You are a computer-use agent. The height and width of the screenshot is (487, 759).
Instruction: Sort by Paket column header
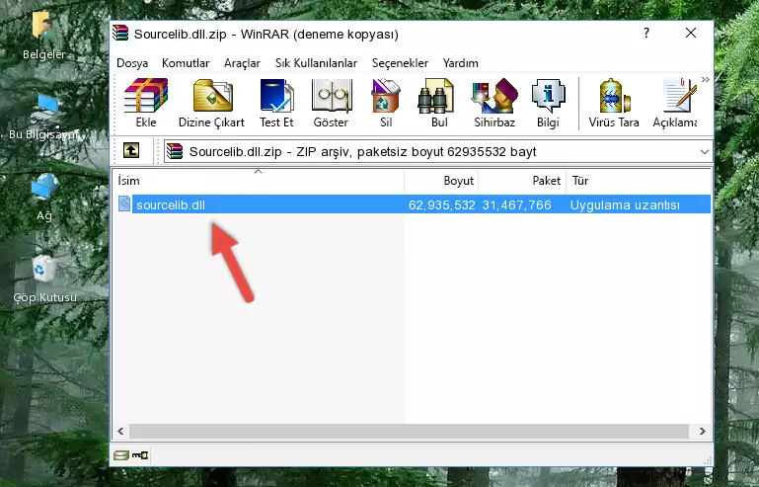pyautogui.click(x=522, y=181)
